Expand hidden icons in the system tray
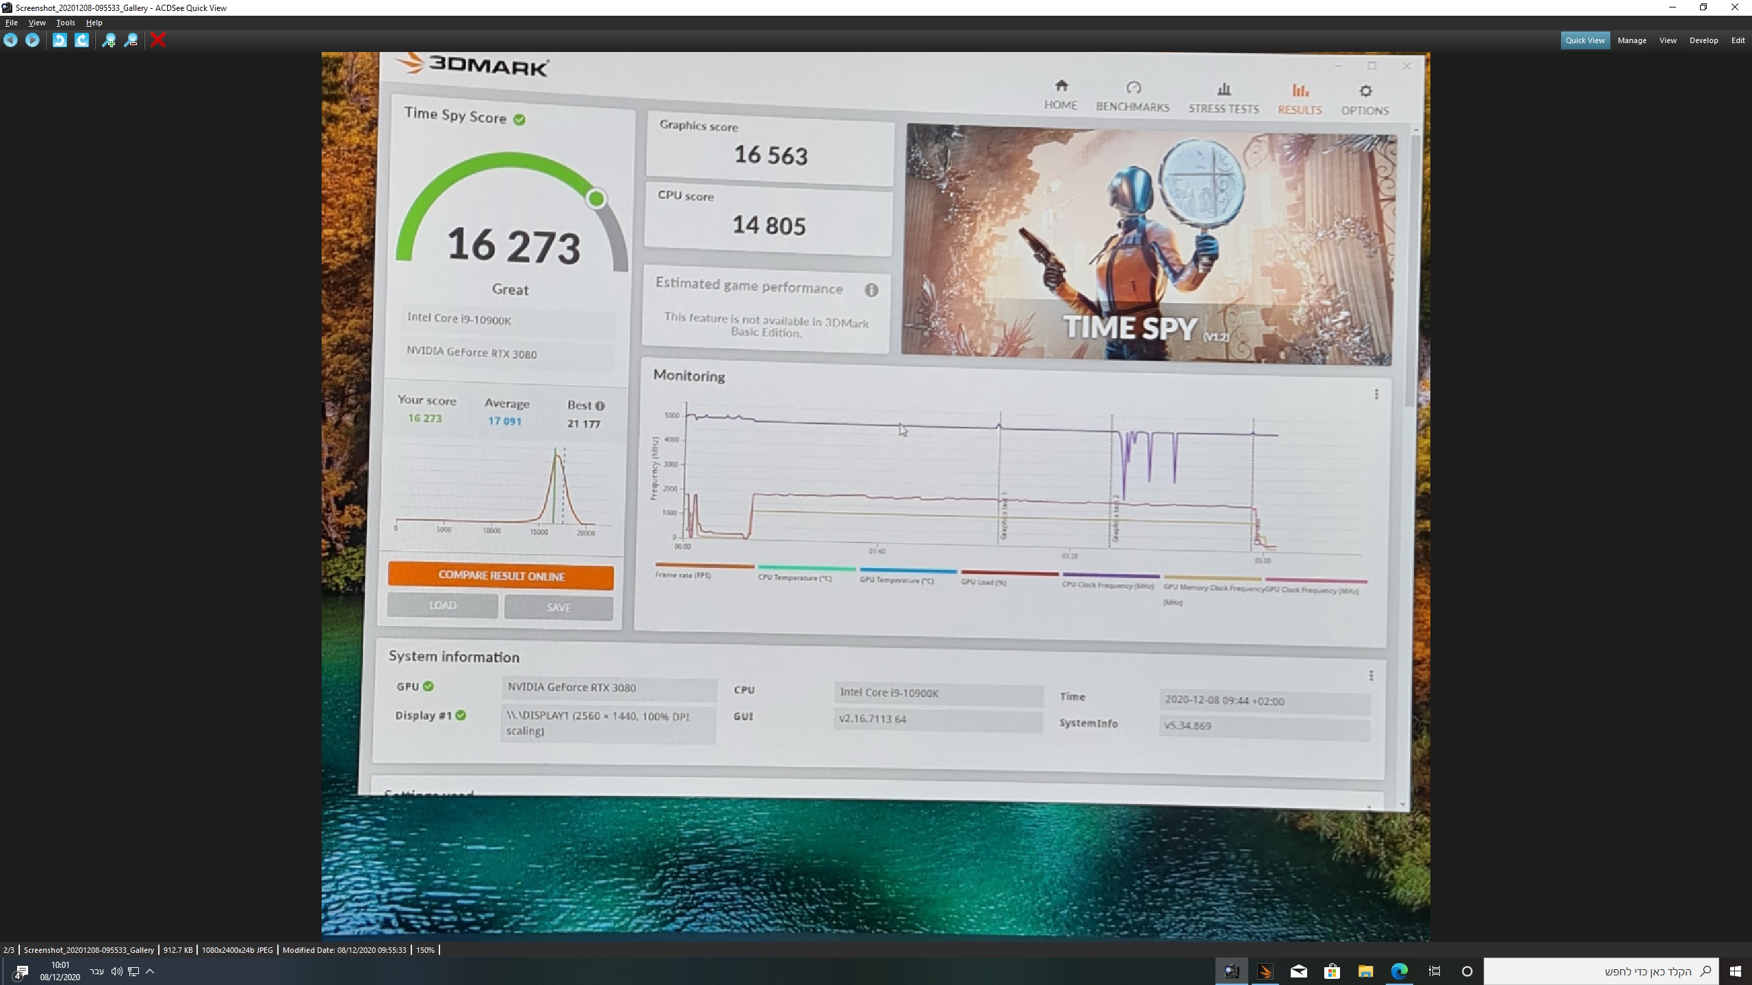 (149, 971)
